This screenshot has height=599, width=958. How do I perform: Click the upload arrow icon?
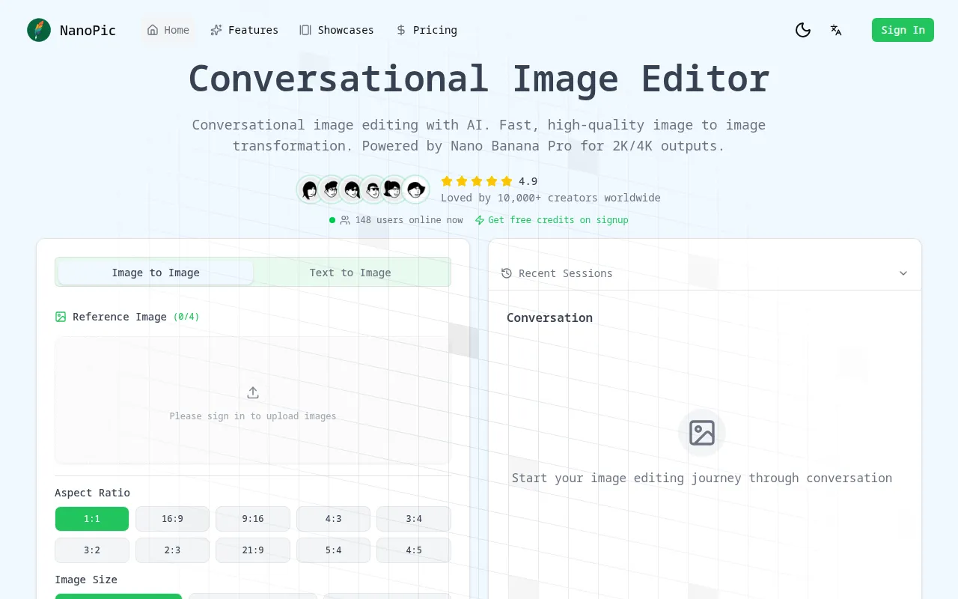[253, 393]
